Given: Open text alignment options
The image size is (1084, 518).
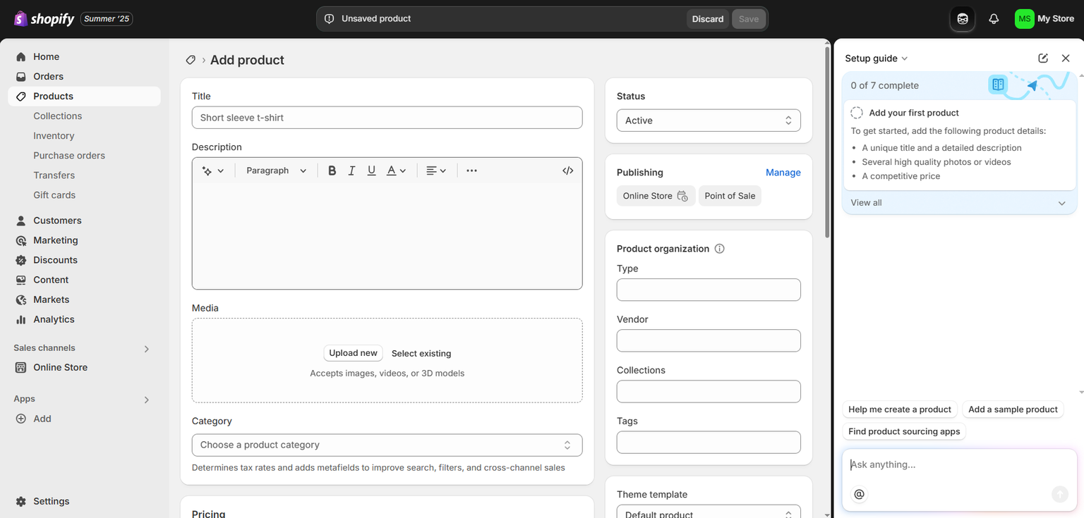Looking at the screenshot, I should tap(436, 171).
